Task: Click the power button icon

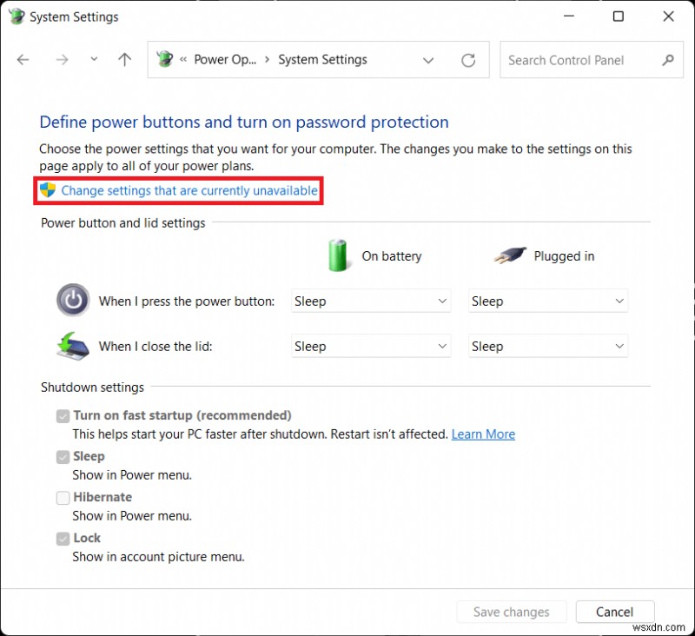Action: click(73, 300)
